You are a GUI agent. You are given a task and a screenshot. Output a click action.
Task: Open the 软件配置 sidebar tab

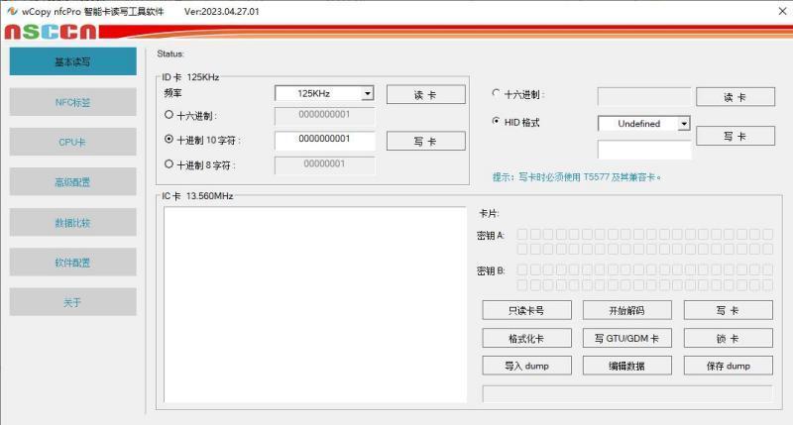(72, 263)
